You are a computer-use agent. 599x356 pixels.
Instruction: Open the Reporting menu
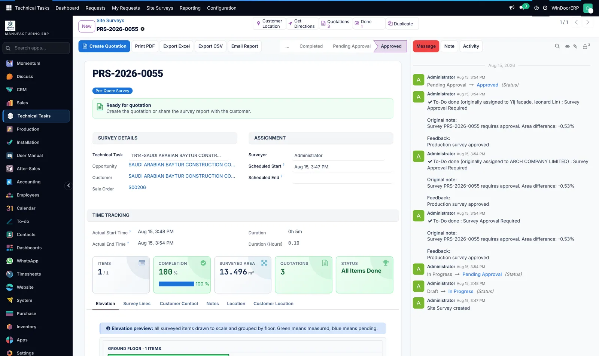pyautogui.click(x=190, y=8)
